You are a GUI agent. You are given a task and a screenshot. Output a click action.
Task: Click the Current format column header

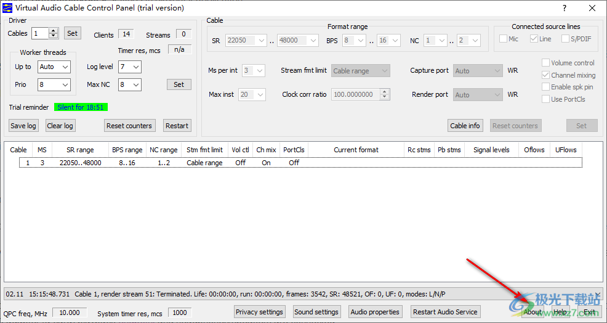click(356, 150)
